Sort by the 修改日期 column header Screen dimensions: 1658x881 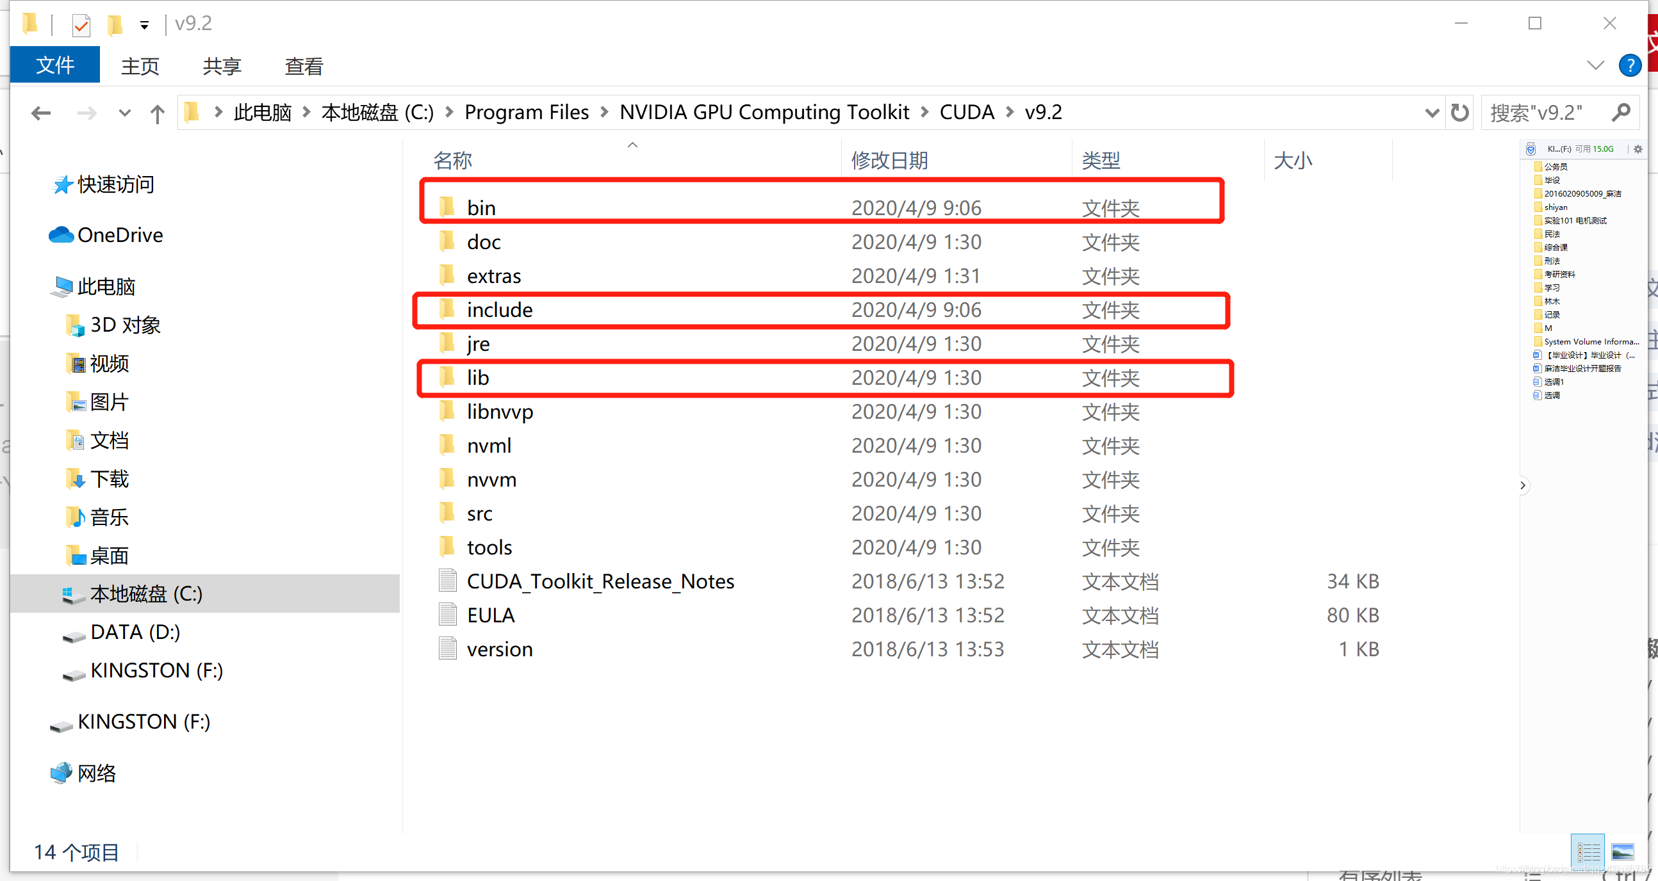tap(889, 160)
